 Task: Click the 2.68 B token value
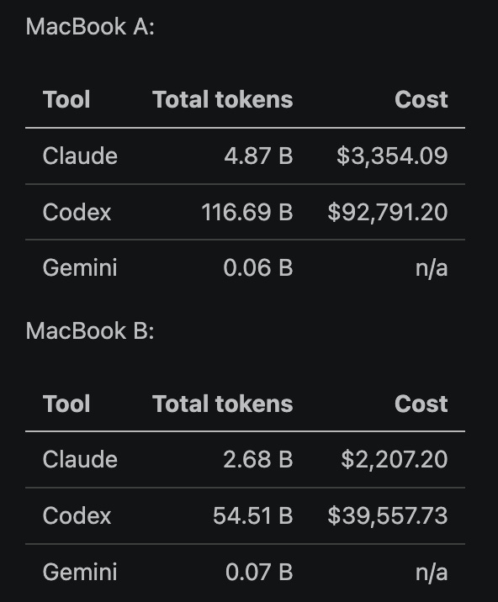tap(258, 459)
